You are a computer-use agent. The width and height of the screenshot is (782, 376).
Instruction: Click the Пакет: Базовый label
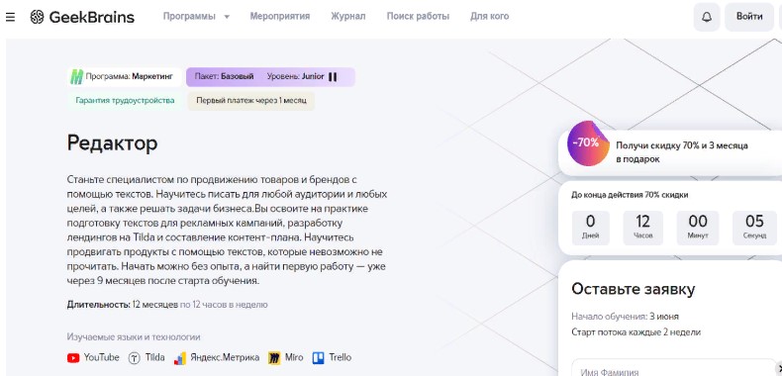point(225,77)
